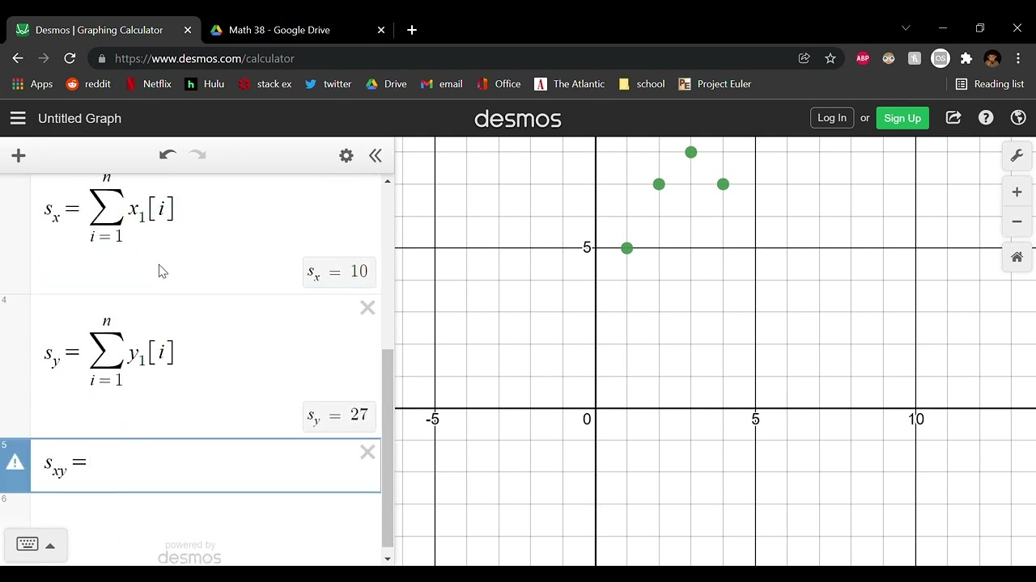The image size is (1036, 582).
Task: Undo the last edit
Action: 168,155
